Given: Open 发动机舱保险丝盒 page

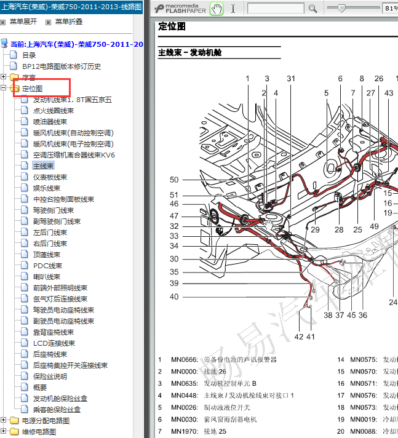Looking at the screenshot, I should pos(60,399).
